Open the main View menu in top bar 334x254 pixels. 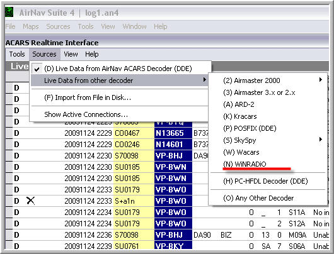pyautogui.click(x=108, y=26)
